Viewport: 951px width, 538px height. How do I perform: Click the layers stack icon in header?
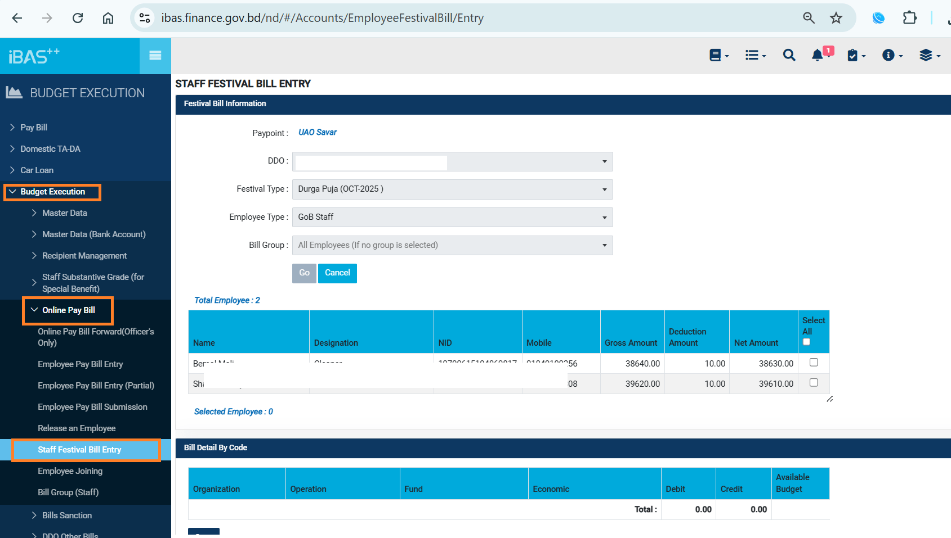(929, 55)
